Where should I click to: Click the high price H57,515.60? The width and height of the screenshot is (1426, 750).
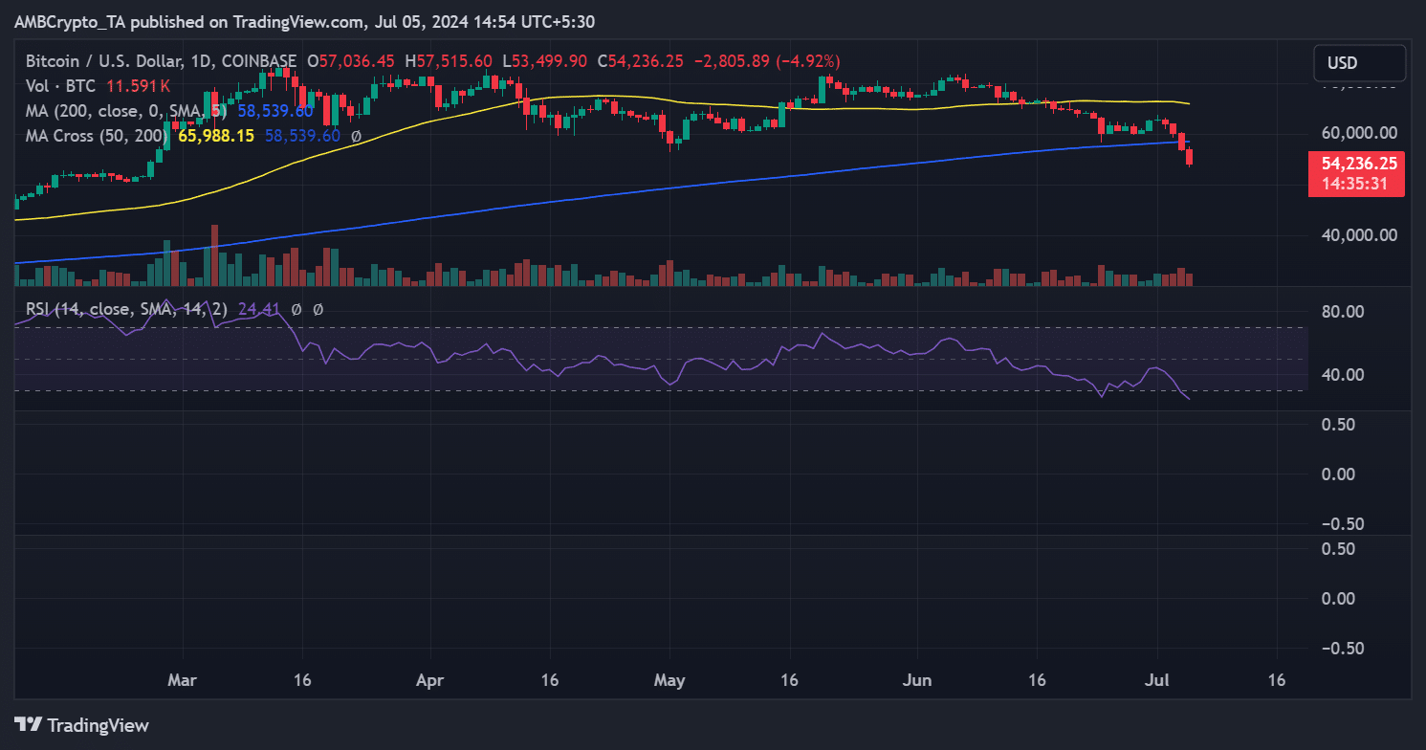click(449, 60)
